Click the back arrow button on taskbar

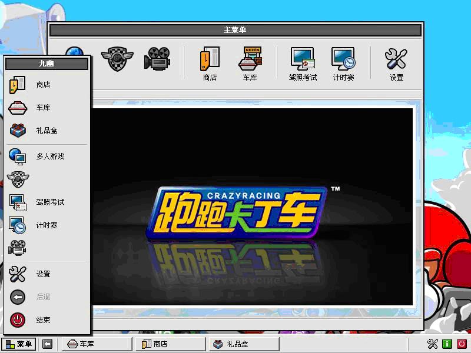(48, 344)
